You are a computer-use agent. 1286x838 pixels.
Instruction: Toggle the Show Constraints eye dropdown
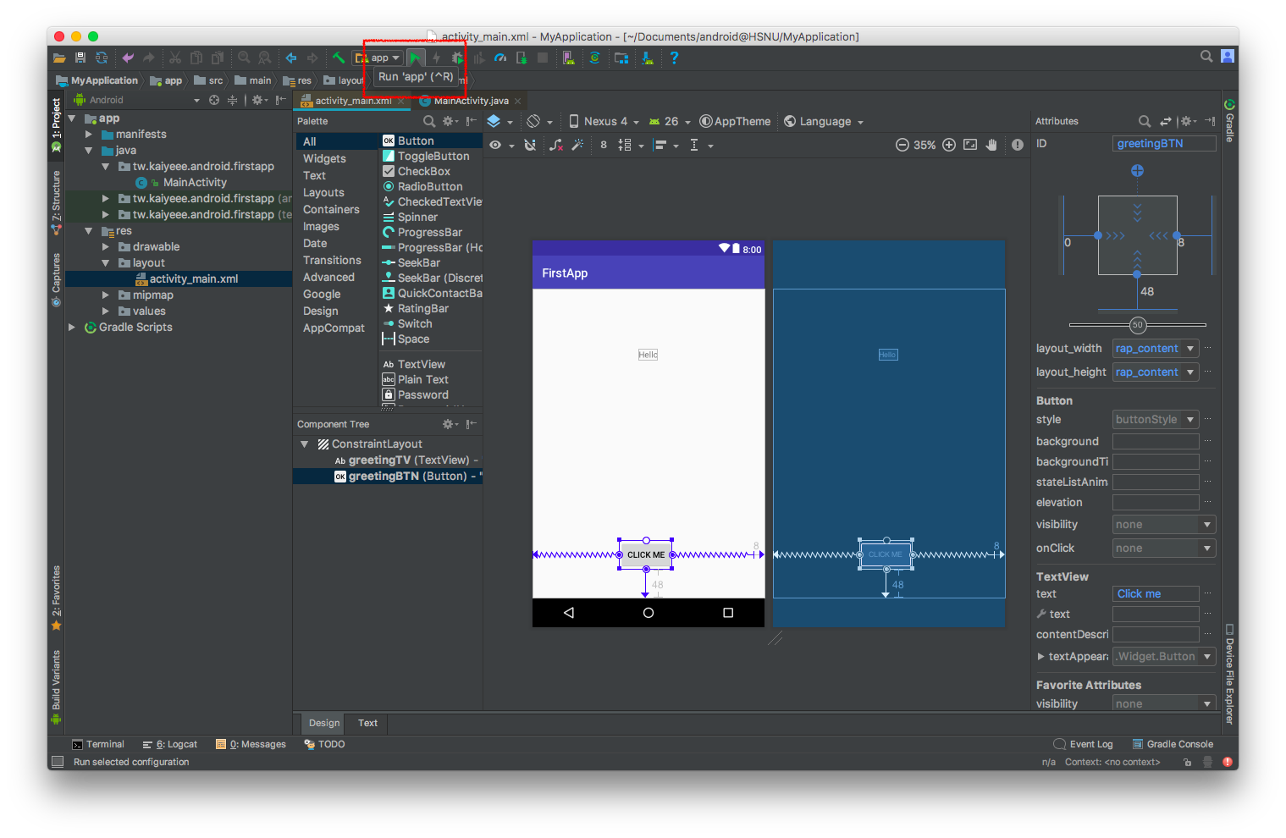click(501, 145)
